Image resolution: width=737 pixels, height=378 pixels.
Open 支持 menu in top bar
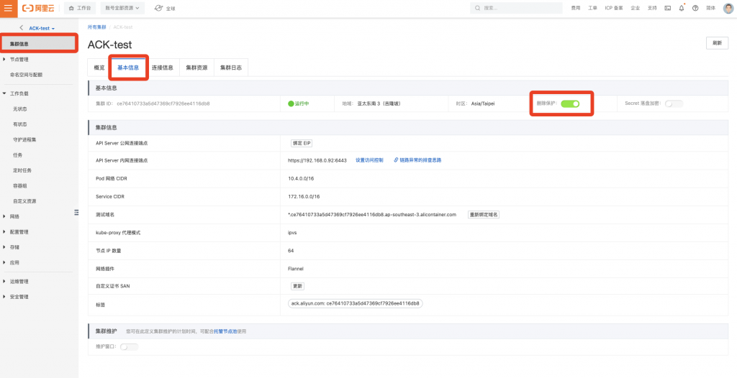[x=652, y=8]
